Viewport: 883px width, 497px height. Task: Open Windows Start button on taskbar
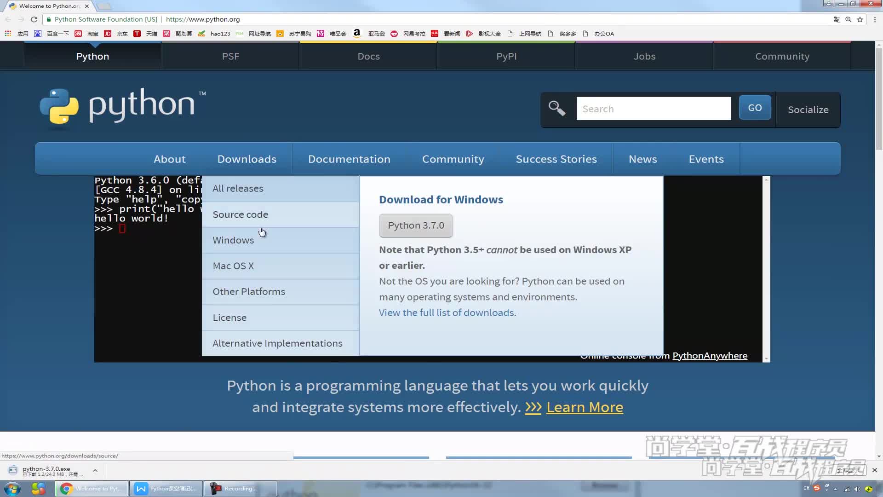pyautogui.click(x=12, y=488)
